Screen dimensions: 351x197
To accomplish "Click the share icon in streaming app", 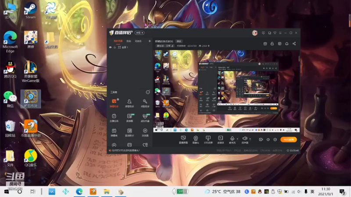I will [x=294, y=43].
